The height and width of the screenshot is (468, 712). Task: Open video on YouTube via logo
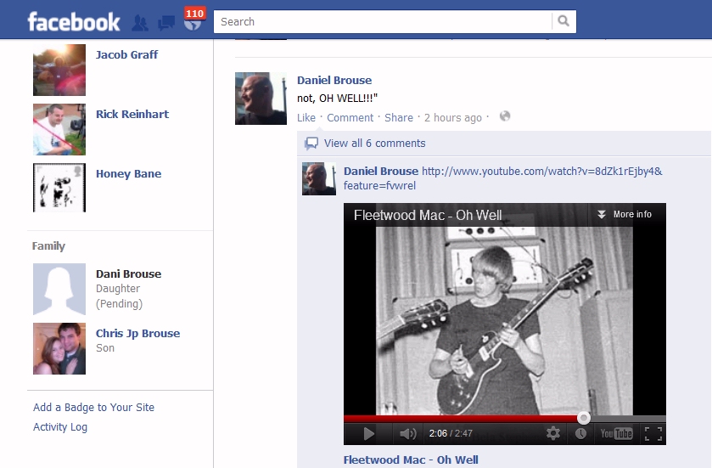pyautogui.click(x=616, y=433)
